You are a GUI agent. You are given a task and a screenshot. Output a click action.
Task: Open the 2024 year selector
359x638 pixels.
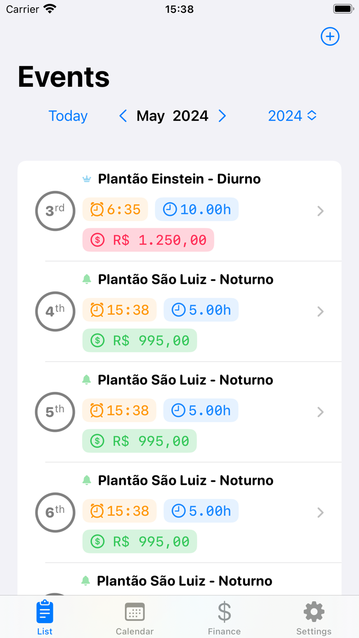point(292,116)
